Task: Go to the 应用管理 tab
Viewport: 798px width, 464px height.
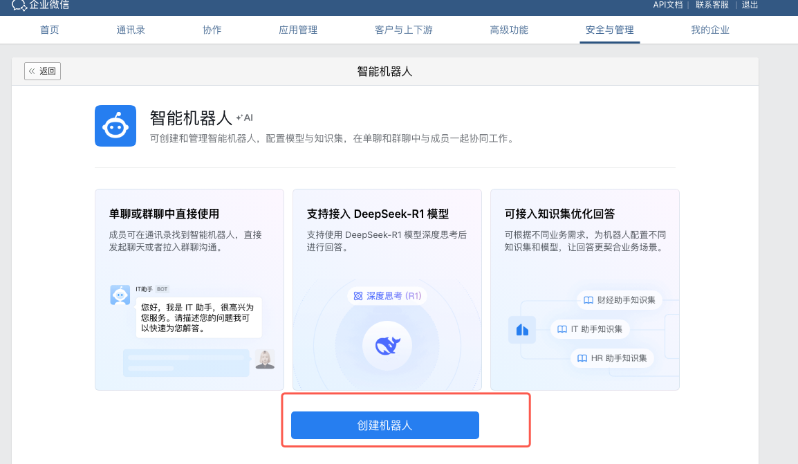Action: point(298,30)
